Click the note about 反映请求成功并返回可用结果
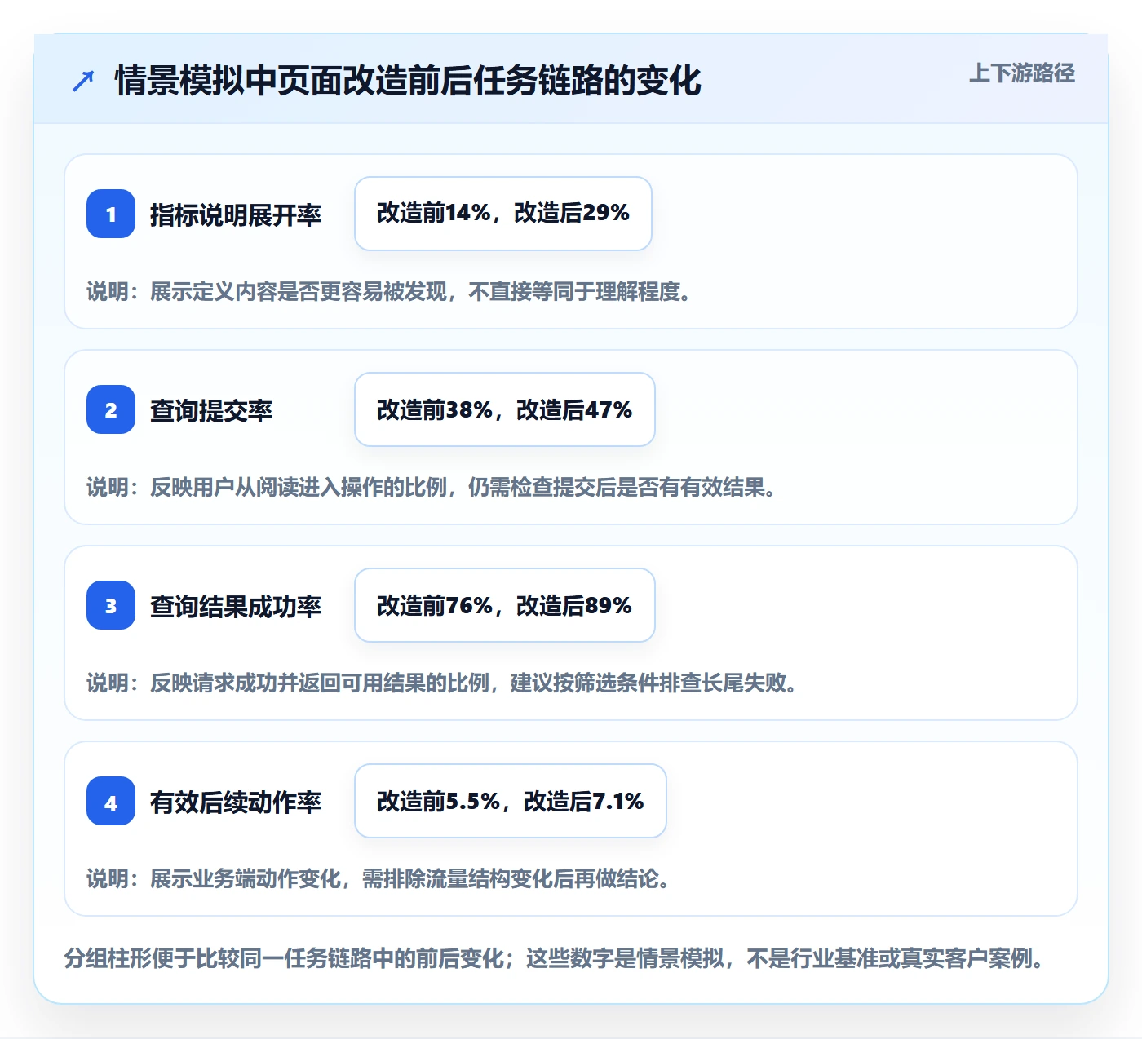This screenshot has height=1039, width=1142. [445, 683]
